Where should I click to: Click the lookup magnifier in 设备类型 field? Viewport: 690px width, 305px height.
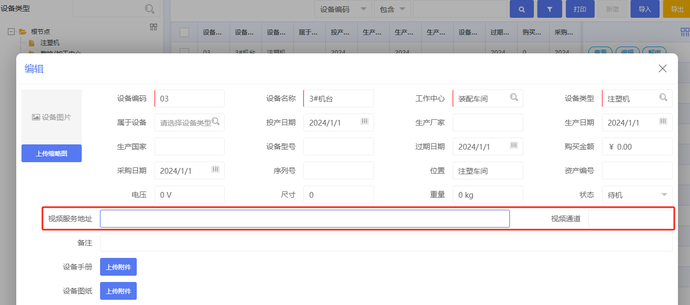[x=663, y=97]
